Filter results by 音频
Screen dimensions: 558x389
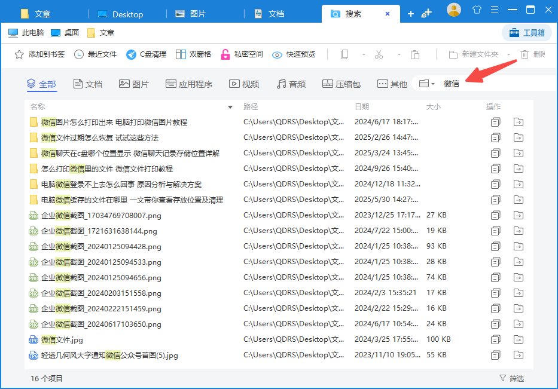click(291, 84)
